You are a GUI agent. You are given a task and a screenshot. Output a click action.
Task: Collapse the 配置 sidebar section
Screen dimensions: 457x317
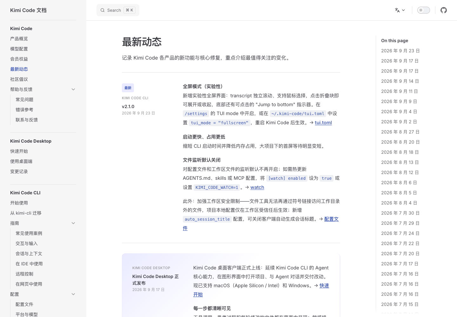[x=73, y=294]
